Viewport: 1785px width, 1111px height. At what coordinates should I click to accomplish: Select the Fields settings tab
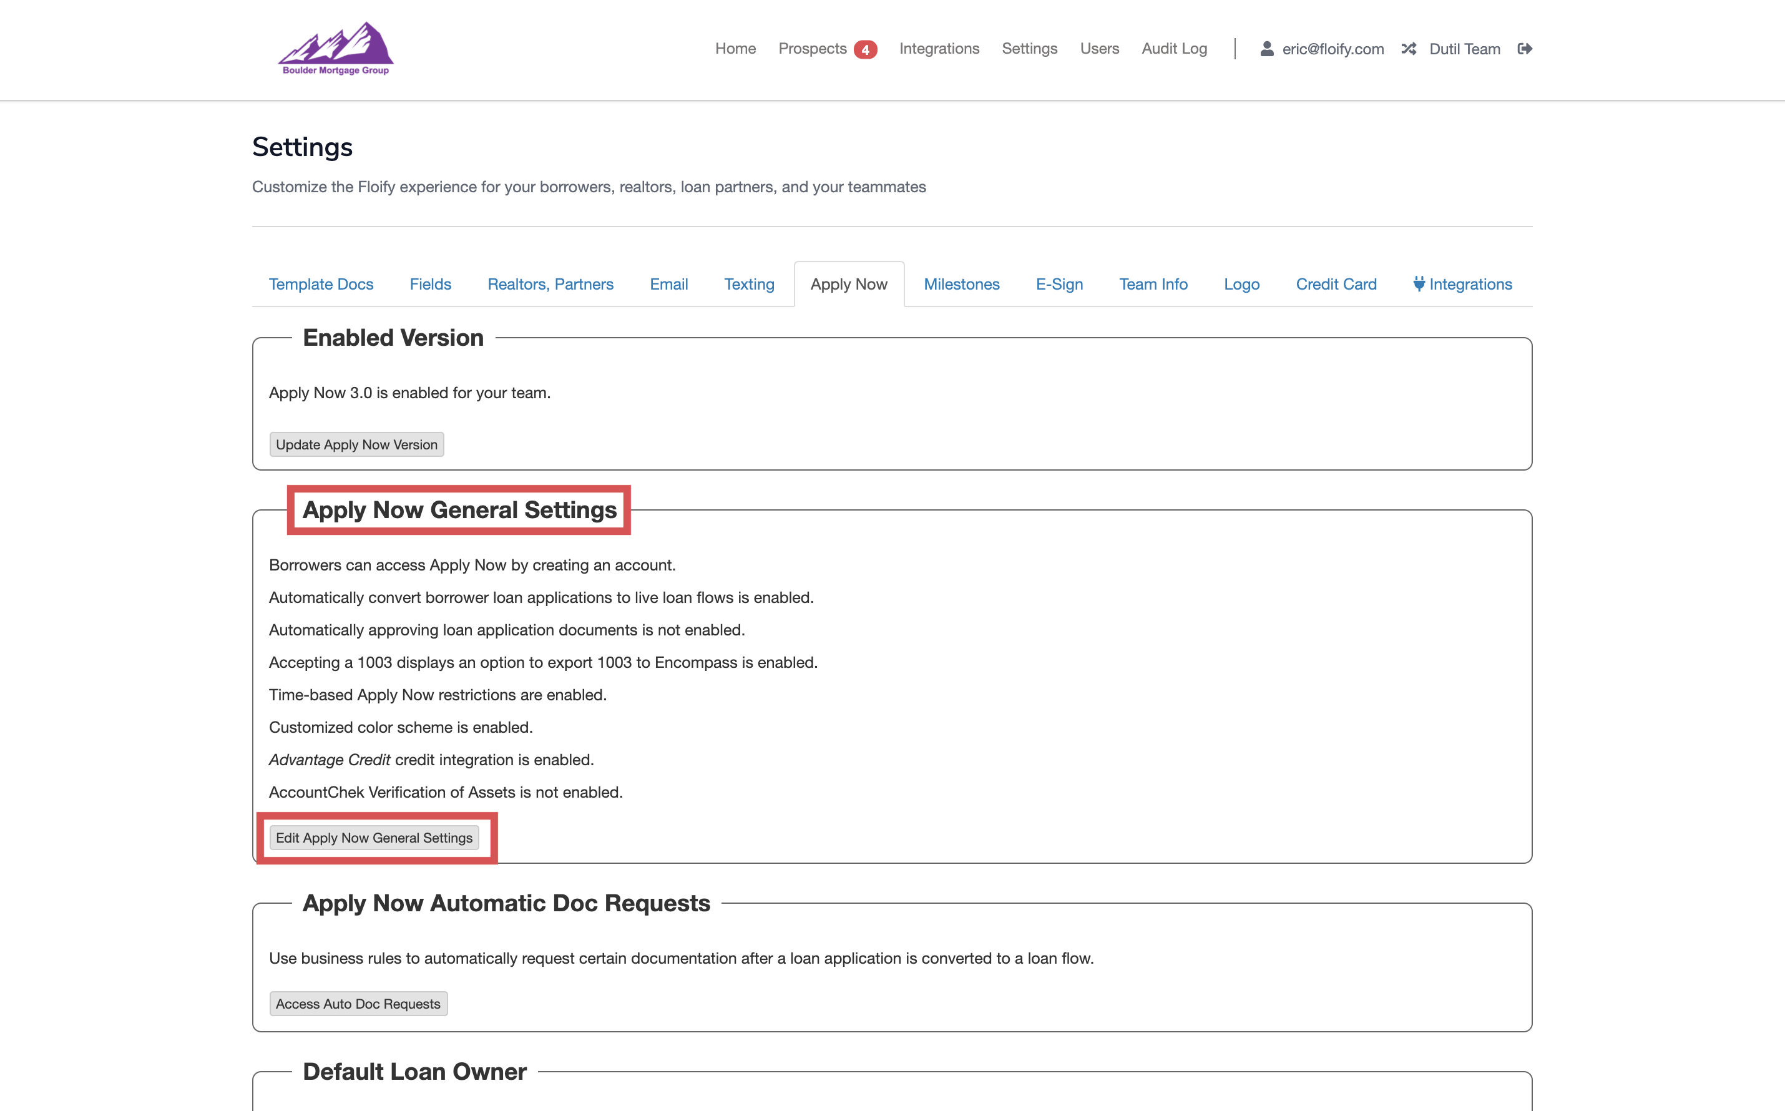[431, 285]
